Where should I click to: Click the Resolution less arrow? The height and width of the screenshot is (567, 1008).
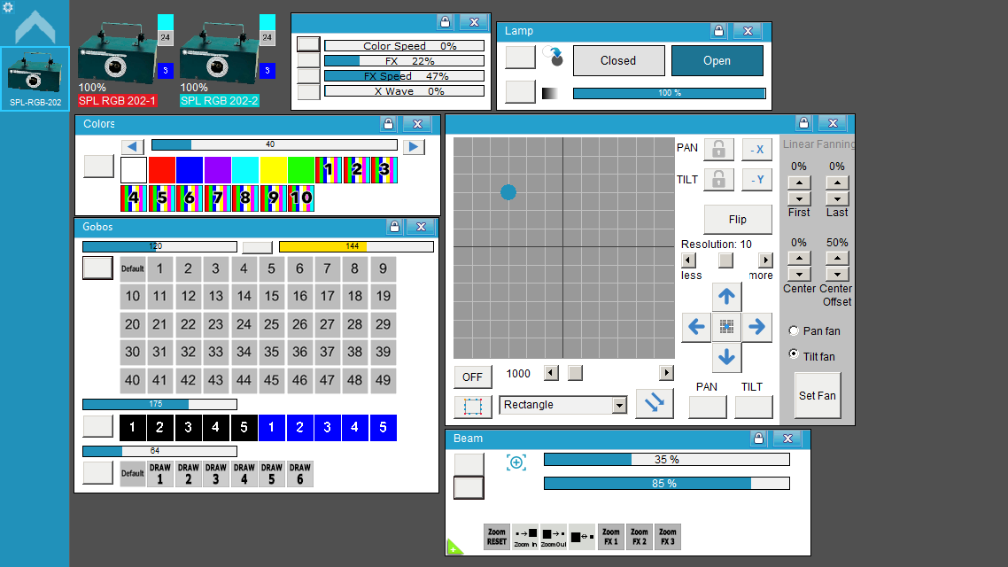click(688, 260)
